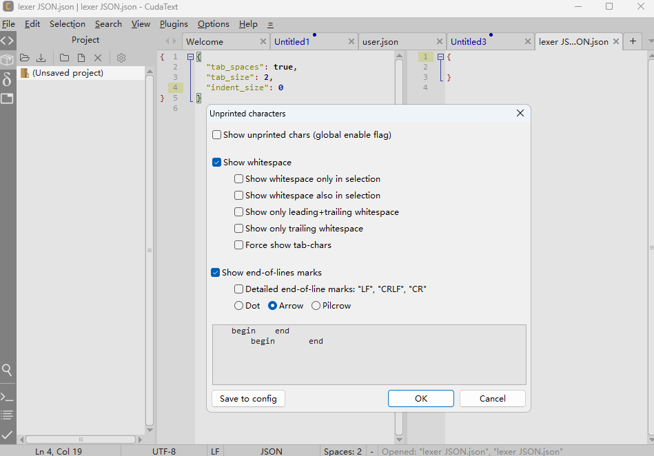The height and width of the screenshot is (456, 654).
Task: Open the Code tree sidebar panel
Action: pos(8,41)
